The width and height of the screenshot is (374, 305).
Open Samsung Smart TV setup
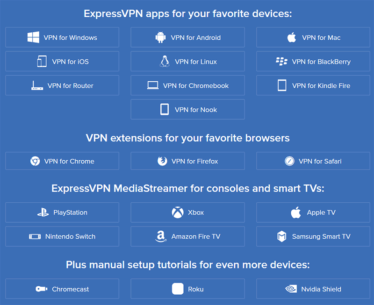[x=313, y=236]
